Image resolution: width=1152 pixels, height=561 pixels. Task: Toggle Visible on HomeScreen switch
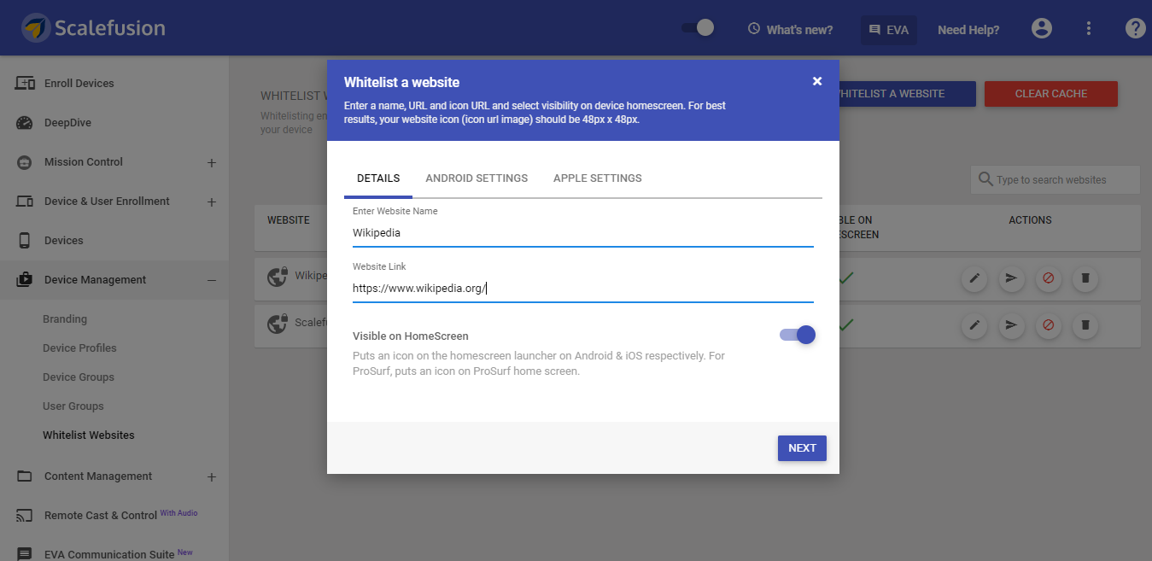(798, 336)
